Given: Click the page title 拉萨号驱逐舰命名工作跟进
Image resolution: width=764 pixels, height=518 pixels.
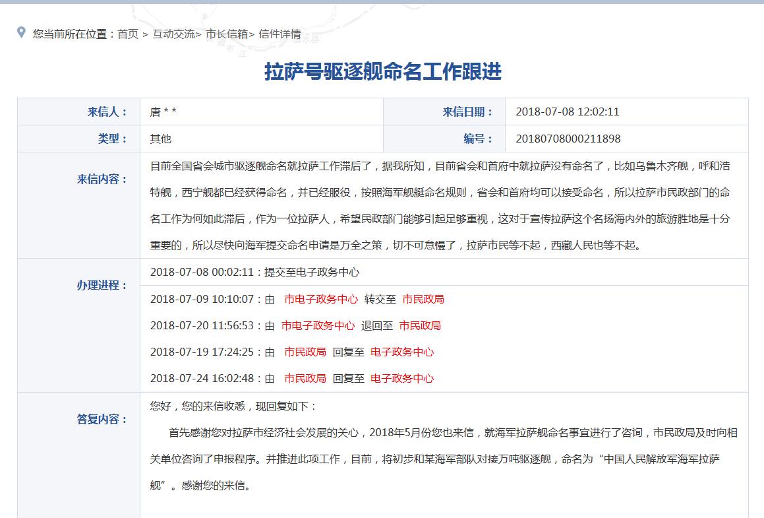Looking at the screenshot, I should coord(382,71).
